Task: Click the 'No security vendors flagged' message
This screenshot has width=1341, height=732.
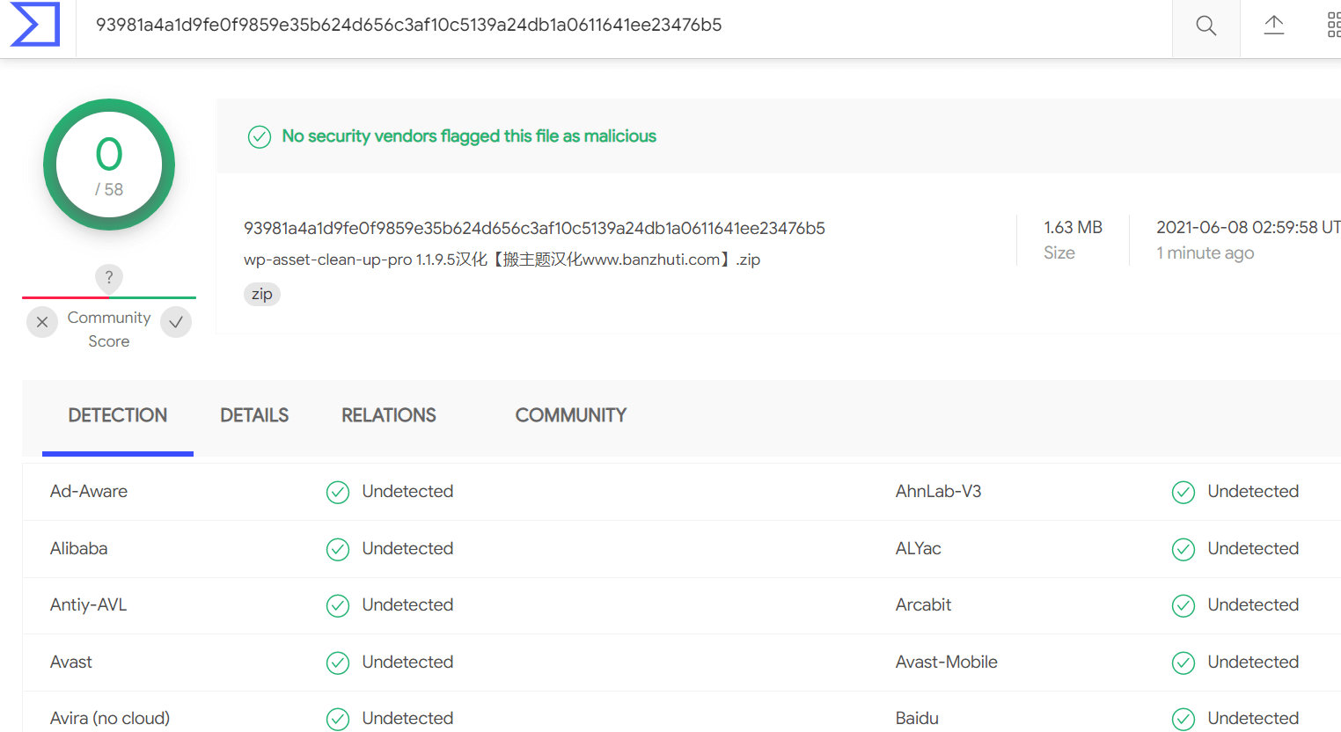Action: [469, 136]
